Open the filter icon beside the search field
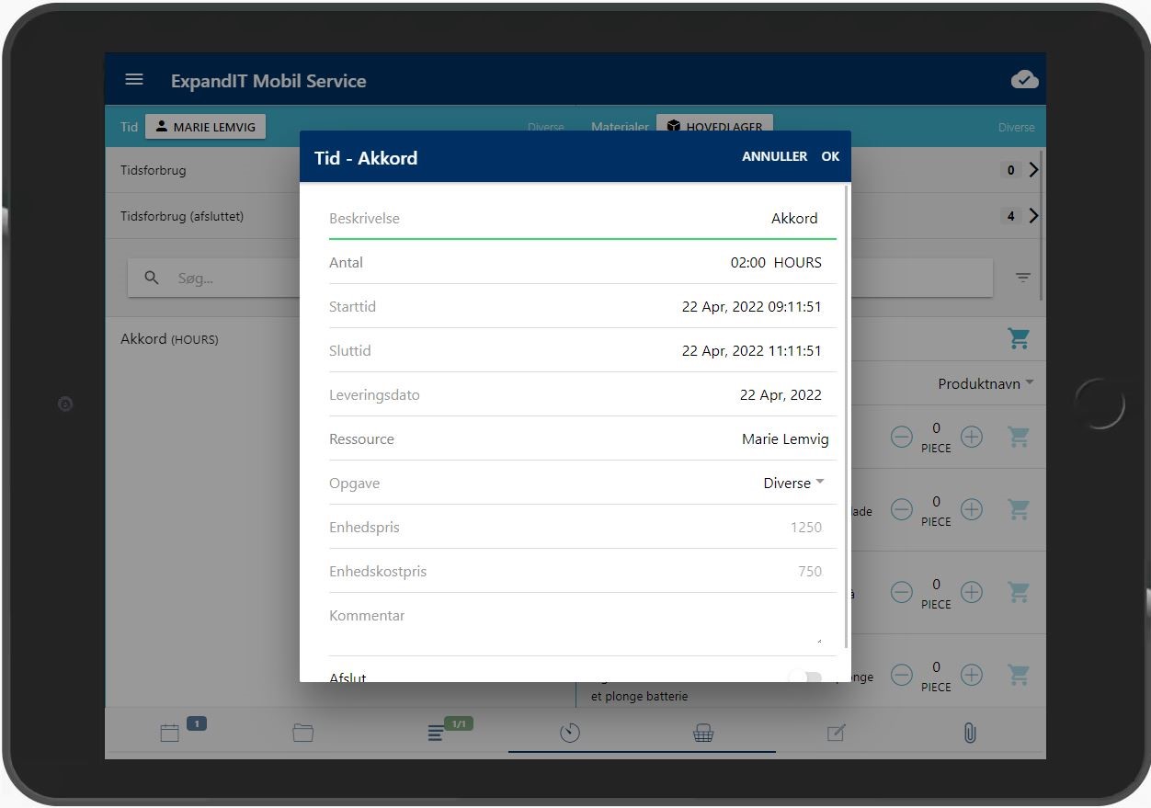The image size is (1151, 808). (1022, 276)
